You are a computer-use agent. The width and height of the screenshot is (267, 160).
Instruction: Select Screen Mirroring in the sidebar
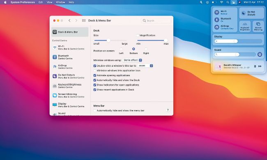pyautogui.click(x=70, y=95)
